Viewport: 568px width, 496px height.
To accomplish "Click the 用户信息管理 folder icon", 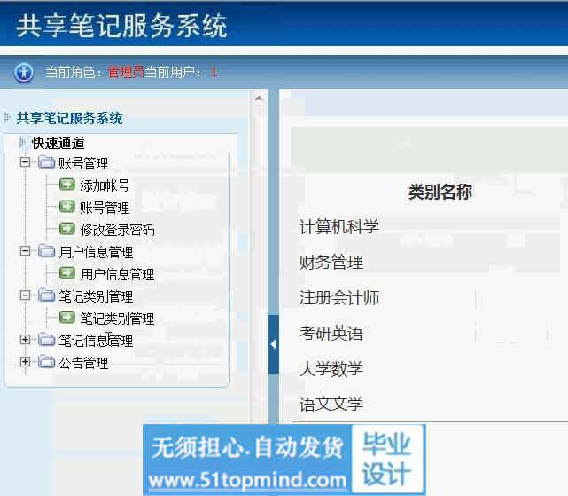I will 46,251.
